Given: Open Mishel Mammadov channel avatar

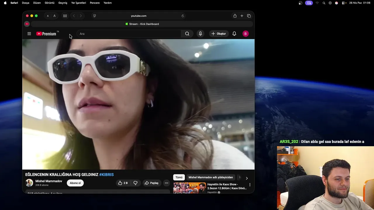Looking at the screenshot, I should pos(29,183).
